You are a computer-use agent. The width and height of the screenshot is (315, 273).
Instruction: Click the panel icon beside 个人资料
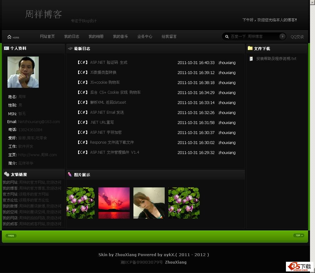coord(6,48)
